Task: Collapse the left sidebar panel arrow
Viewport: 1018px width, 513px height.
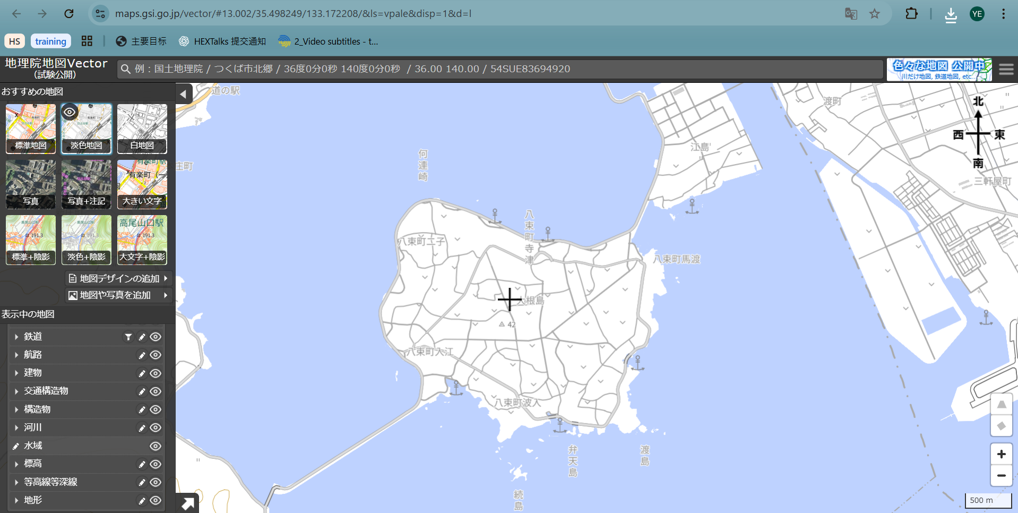Action: point(183,95)
